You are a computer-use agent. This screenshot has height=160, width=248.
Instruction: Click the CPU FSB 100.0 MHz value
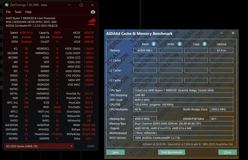click(183, 104)
